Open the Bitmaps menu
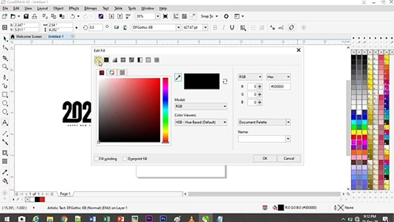The height and width of the screenshot is (222, 394). [91, 8]
